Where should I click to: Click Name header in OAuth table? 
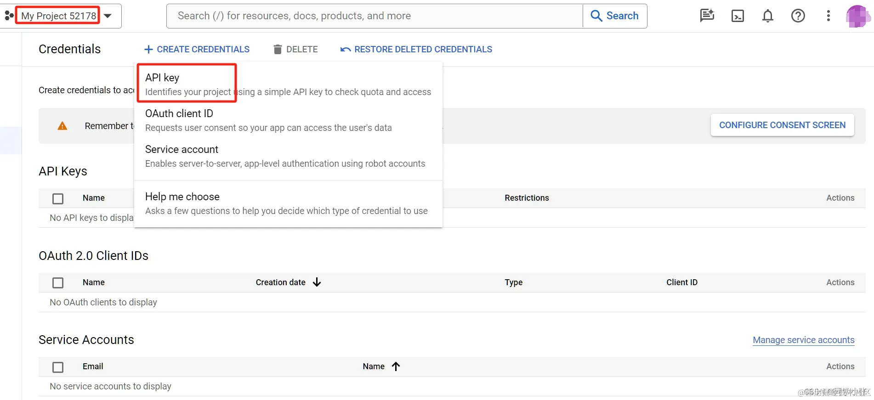pos(94,282)
